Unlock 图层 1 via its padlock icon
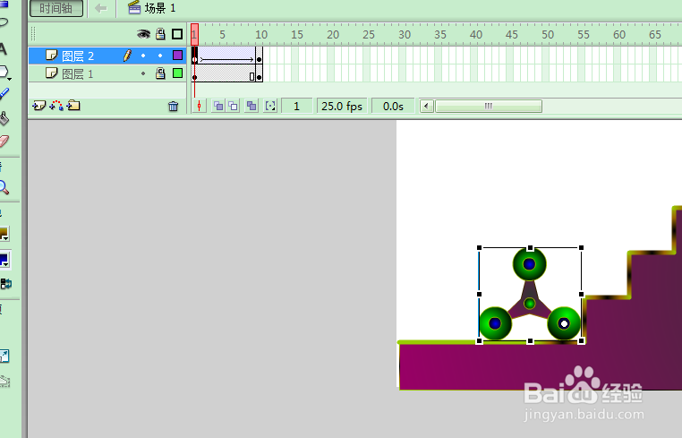The height and width of the screenshot is (438, 682). (x=160, y=73)
